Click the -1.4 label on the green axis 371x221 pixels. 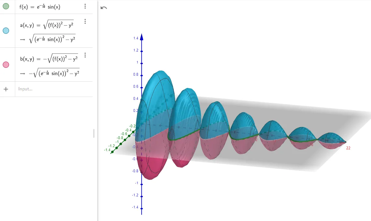tap(107, 150)
